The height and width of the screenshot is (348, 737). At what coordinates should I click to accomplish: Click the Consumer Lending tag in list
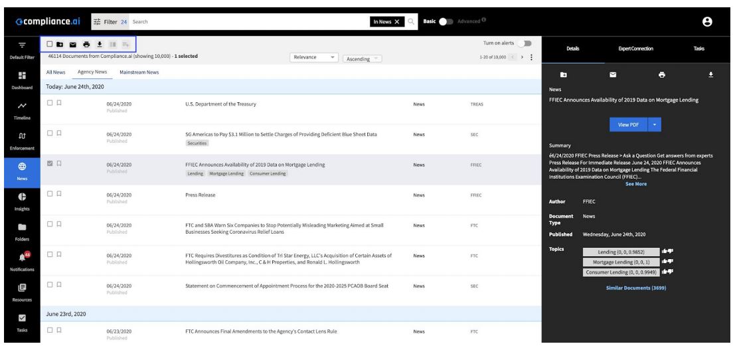(x=268, y=173)
